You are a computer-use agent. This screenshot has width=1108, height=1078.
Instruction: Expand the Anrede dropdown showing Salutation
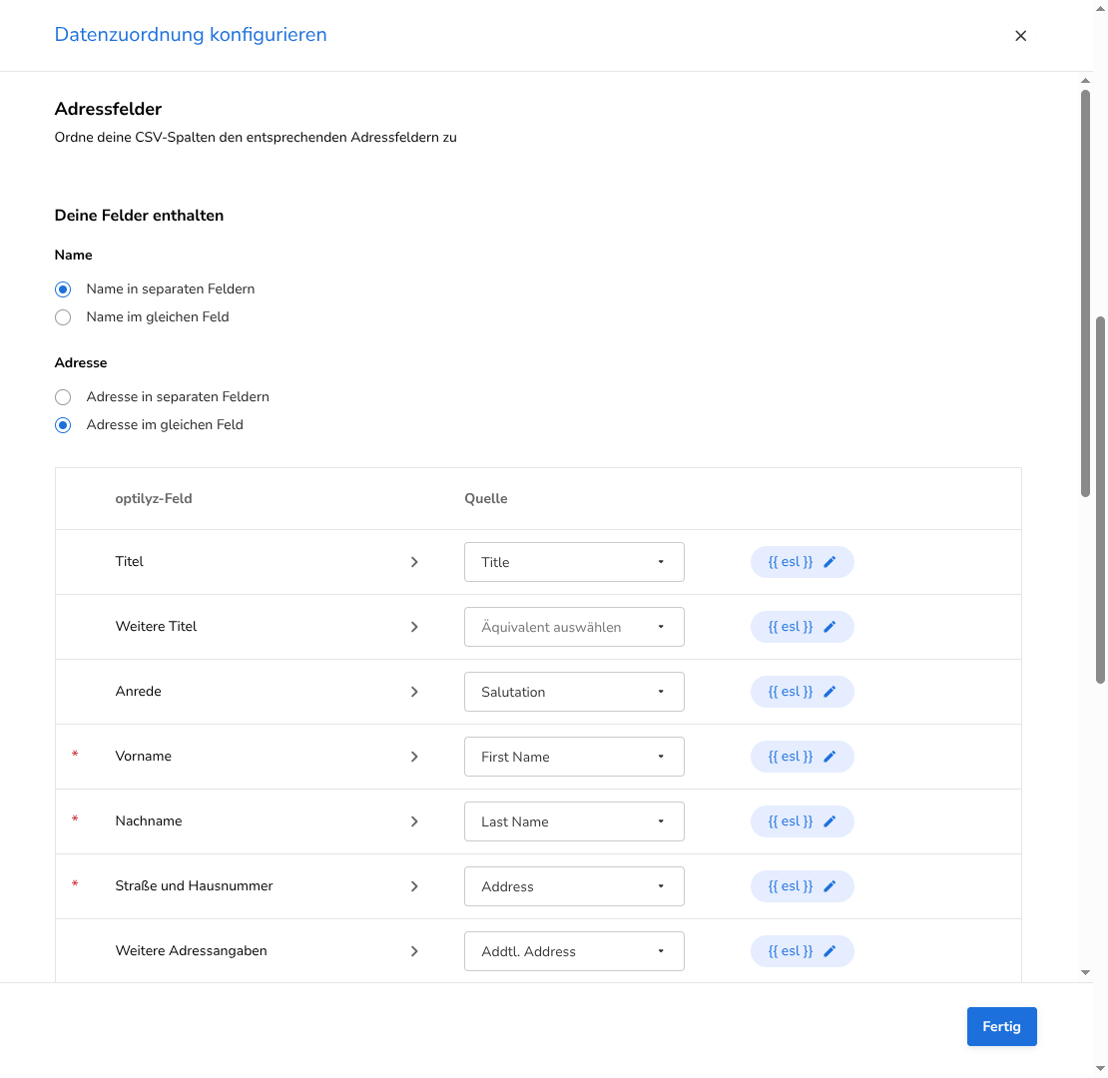coord(574,693)
